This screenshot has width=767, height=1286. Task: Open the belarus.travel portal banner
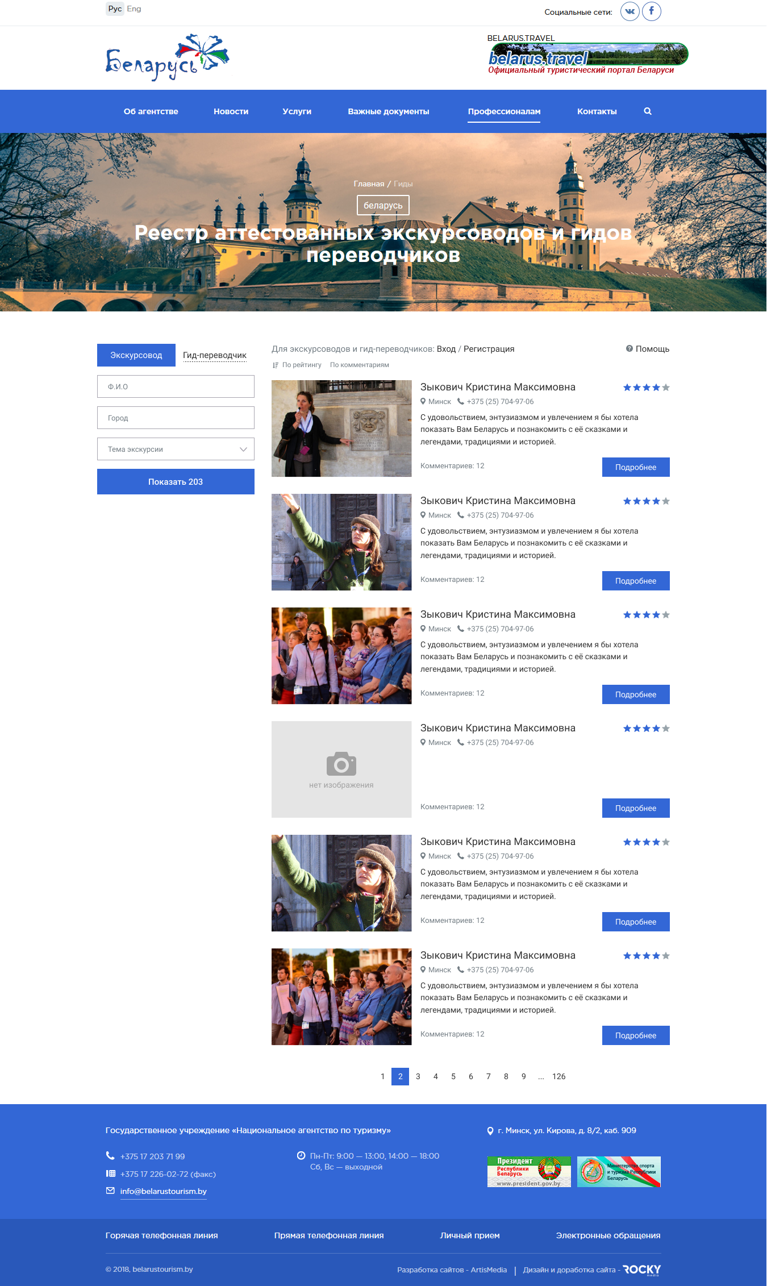[587, 55]
